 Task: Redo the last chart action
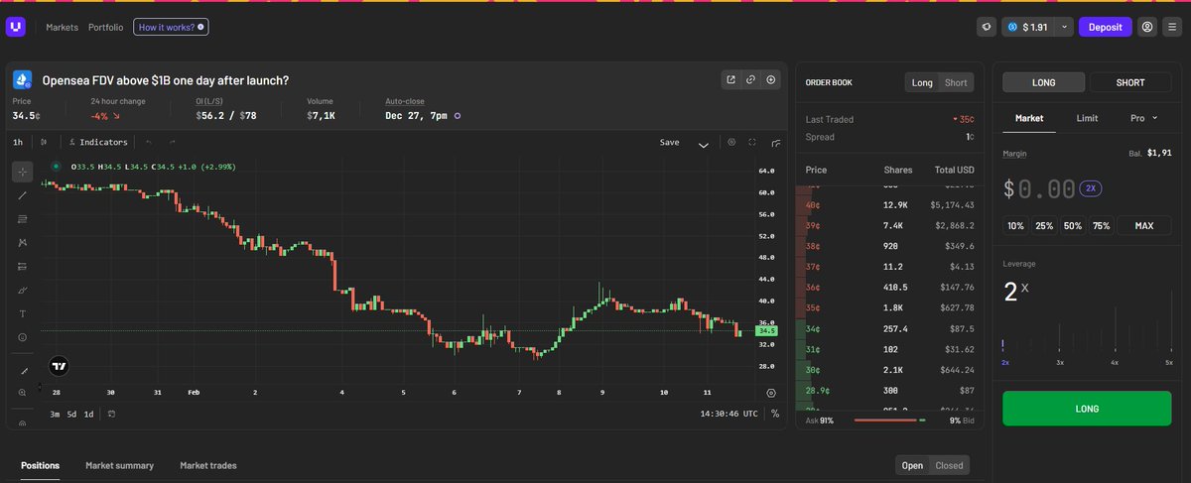tap(172, 142)
